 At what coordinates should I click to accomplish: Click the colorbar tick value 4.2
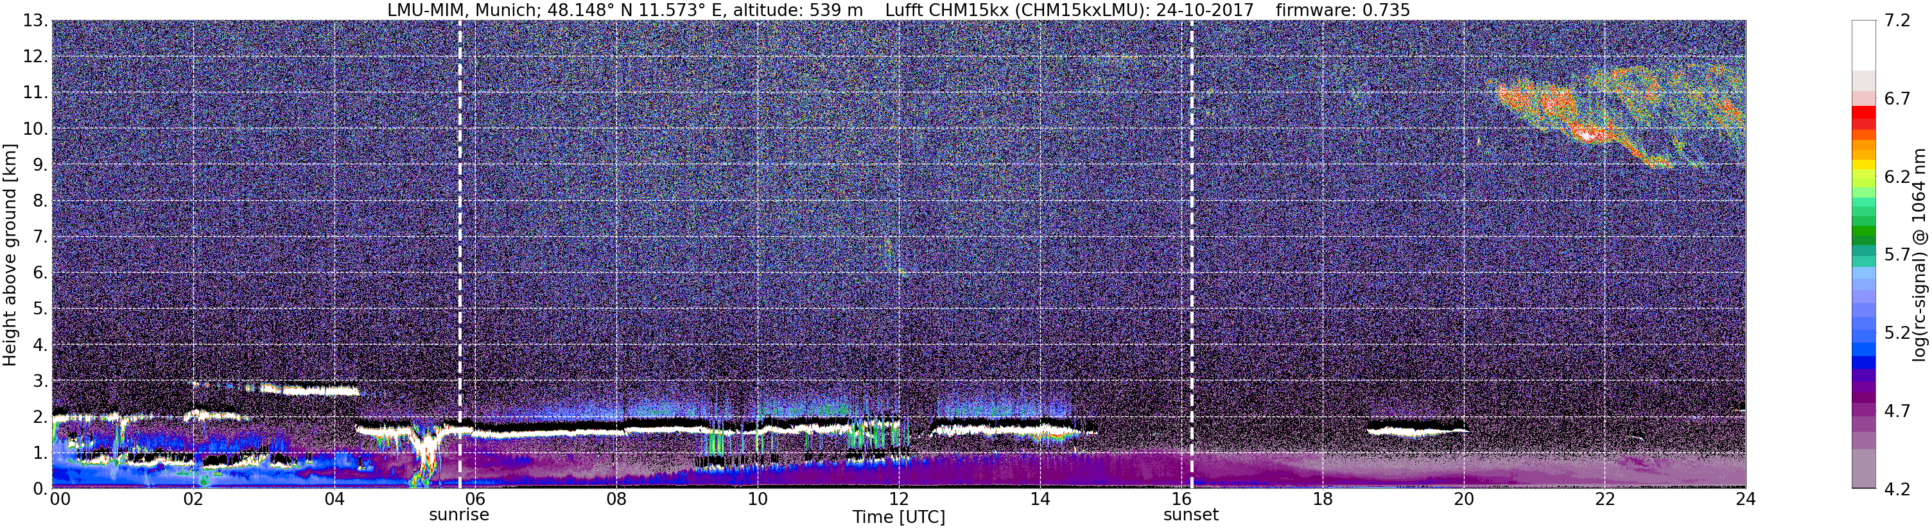coord(1897,489)
